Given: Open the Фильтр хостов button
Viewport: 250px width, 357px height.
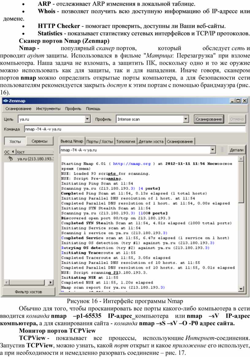Looking at the screenshot, I should pyautogui.click(x=28, y=292).
